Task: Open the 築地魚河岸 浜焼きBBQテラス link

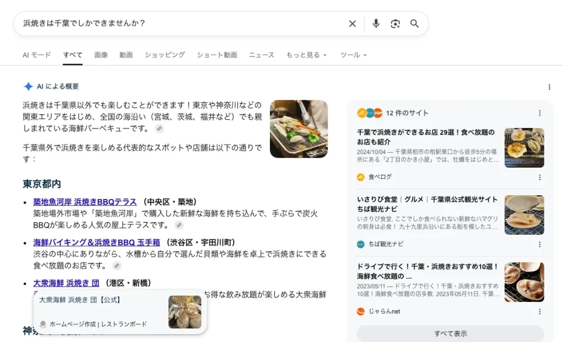Action: click(85, 202)
